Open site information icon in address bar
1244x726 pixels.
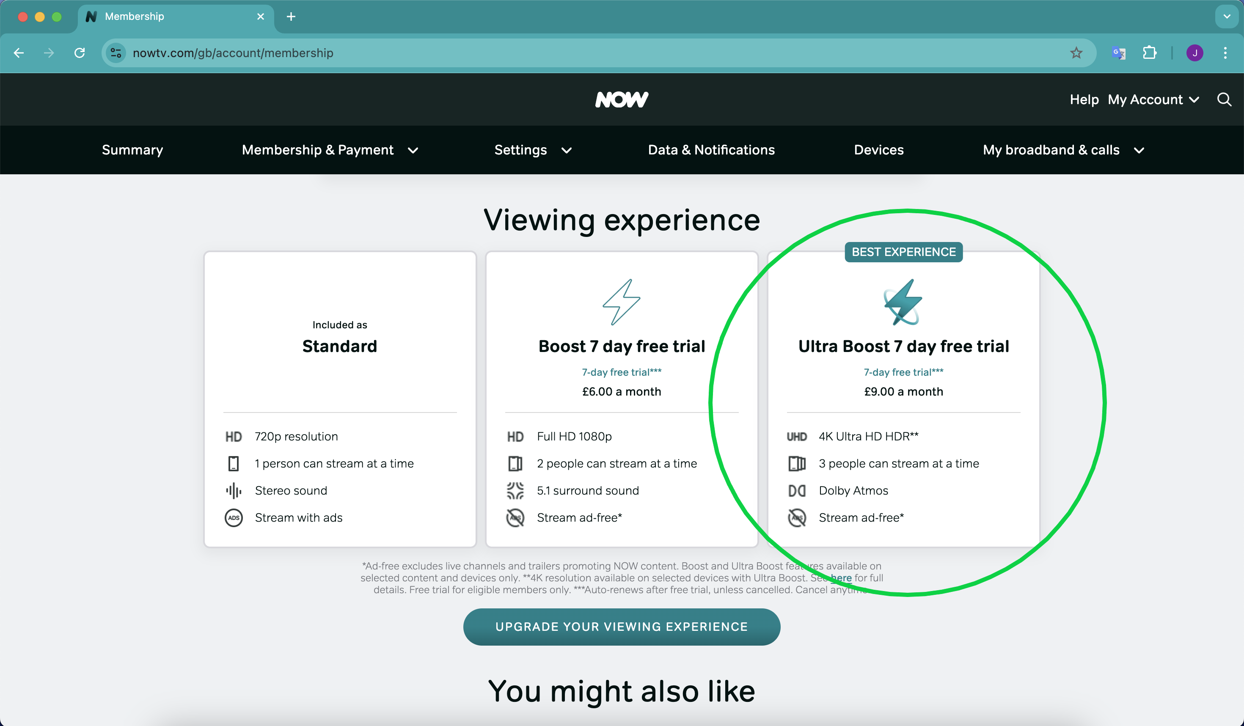[116, 53]
